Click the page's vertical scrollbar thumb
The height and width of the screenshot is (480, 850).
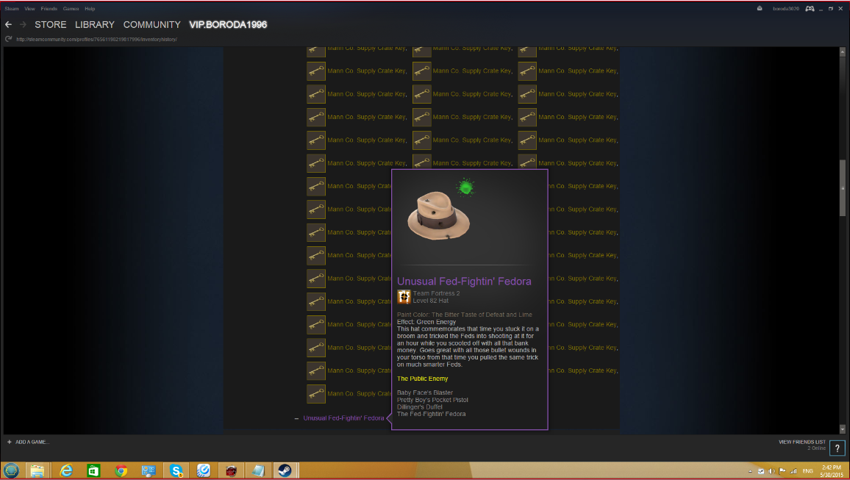[x=843, y=187]
